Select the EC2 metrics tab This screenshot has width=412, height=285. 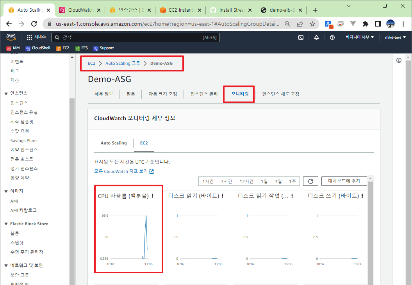[x=144, y=143]
